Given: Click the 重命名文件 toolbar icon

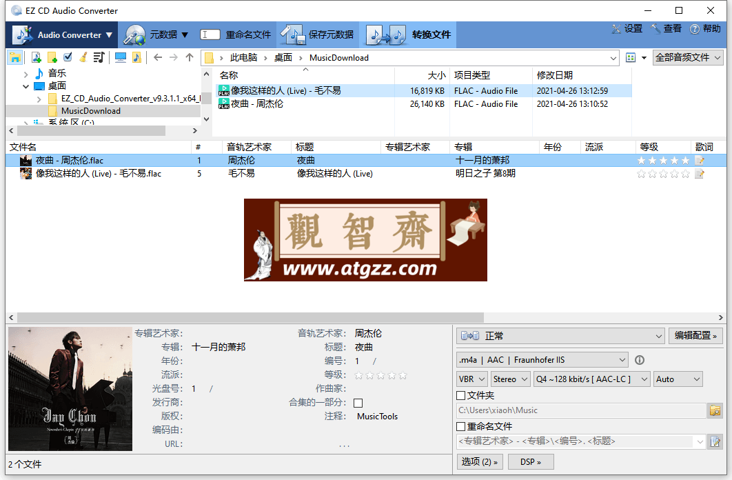Looking at the screenshot, I should point(210,34).
